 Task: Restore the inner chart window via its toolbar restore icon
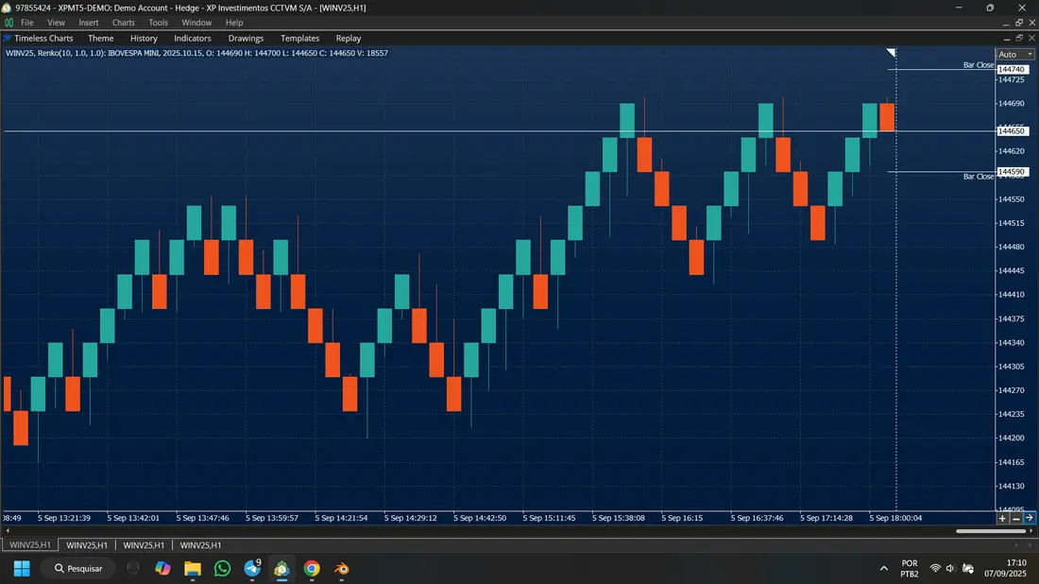(x=1019, y=38)
